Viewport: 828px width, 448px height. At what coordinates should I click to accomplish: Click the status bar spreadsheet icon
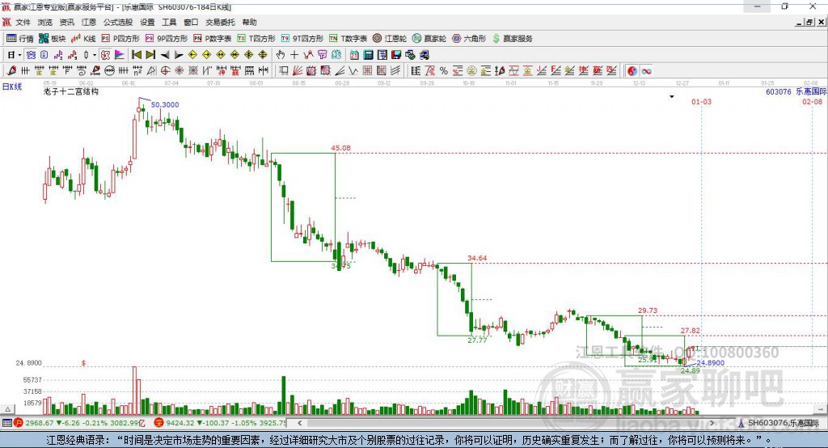(6, 423)
